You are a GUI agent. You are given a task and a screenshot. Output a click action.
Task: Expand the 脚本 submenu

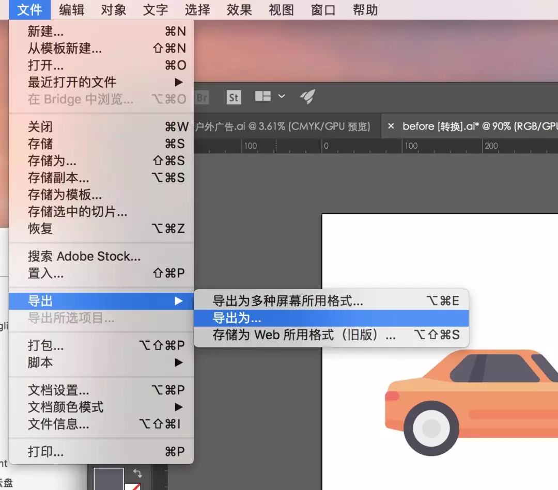click(x=101, y=362)
